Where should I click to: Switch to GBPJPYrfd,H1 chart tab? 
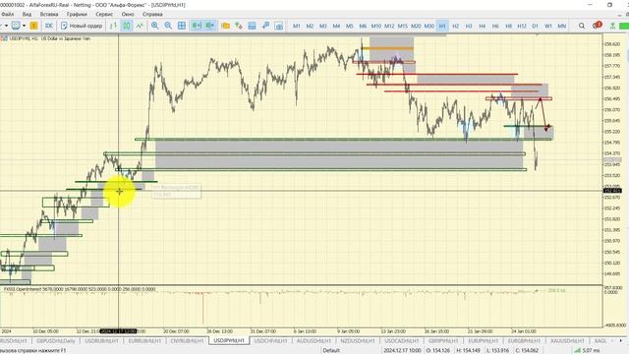(443, 341)
